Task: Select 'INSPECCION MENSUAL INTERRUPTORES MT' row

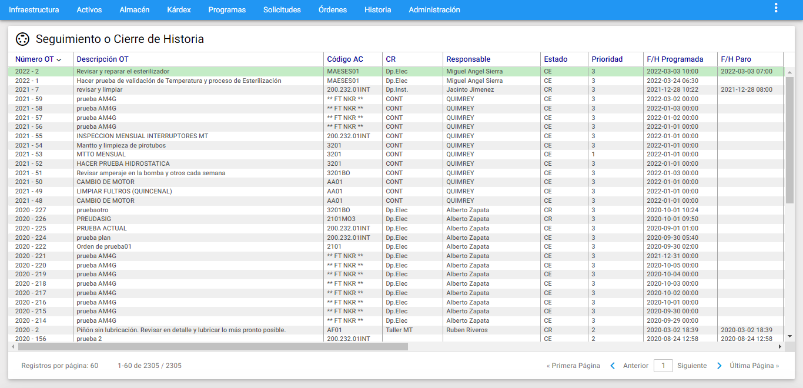Action: 397,136
